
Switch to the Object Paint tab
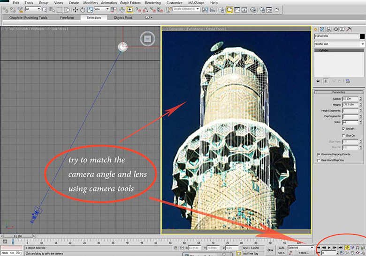[x=123, y=18]
